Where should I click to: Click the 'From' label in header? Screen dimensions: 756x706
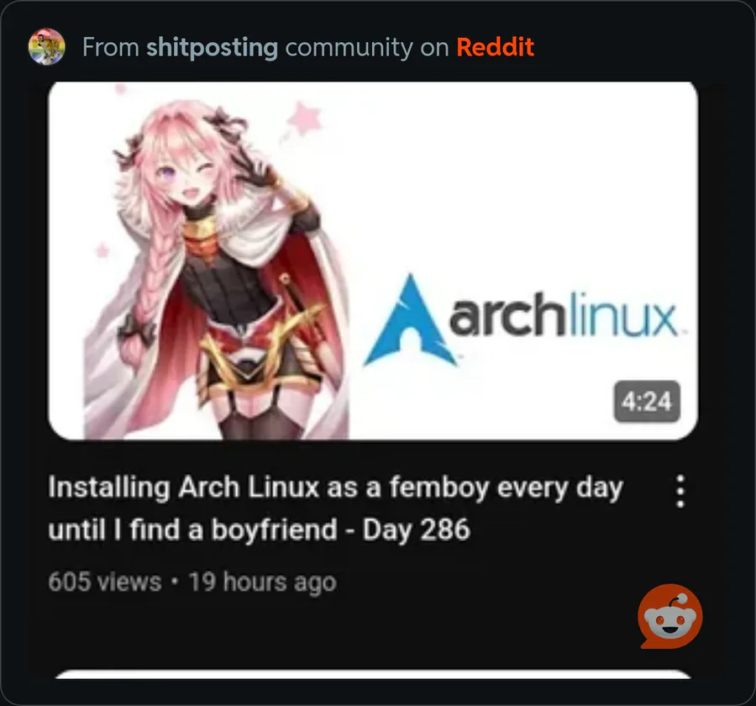pyautogui.click(x=111, y=47)
